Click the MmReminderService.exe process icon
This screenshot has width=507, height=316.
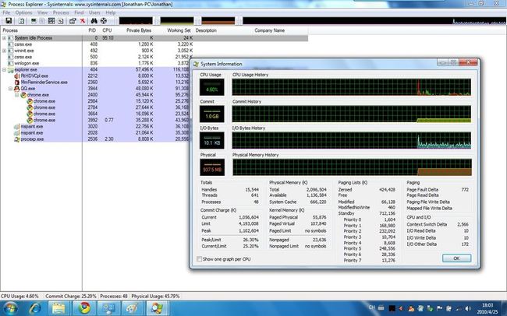(x=17, y=83)
